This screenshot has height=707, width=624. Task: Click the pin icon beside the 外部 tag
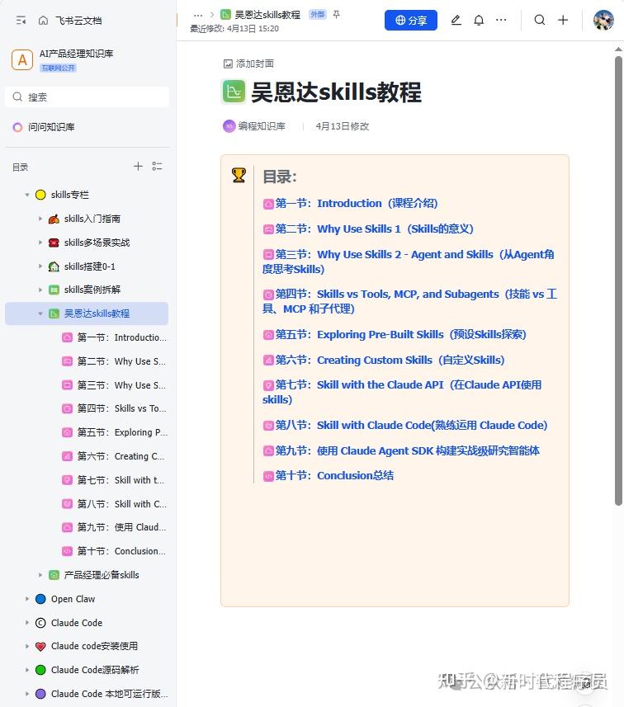click(x=336, y=14)
